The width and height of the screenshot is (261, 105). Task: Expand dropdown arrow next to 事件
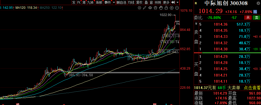coord(114,2)
